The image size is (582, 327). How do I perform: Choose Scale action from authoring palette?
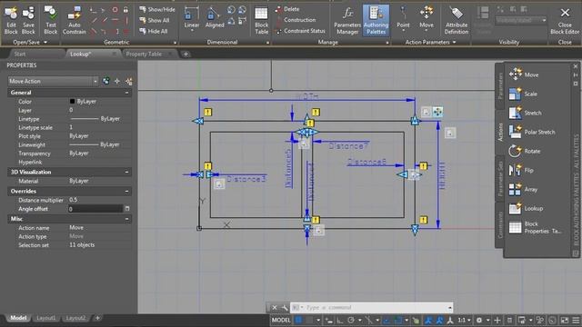(524, 94)
